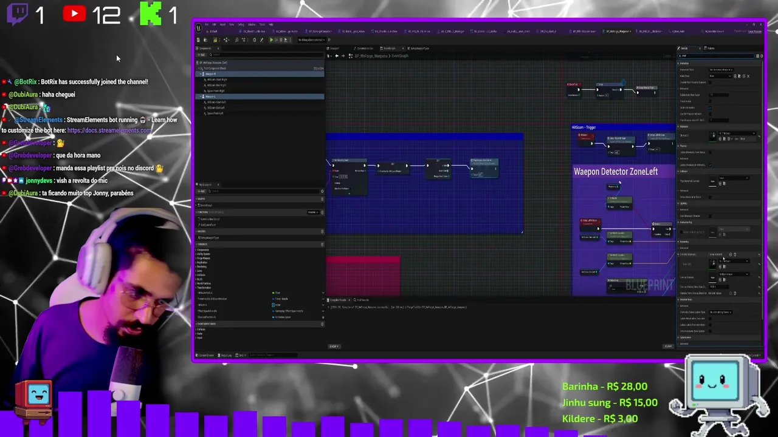Open the Output Log
This screenshot has width=778, height=437.
pos(225,355)
